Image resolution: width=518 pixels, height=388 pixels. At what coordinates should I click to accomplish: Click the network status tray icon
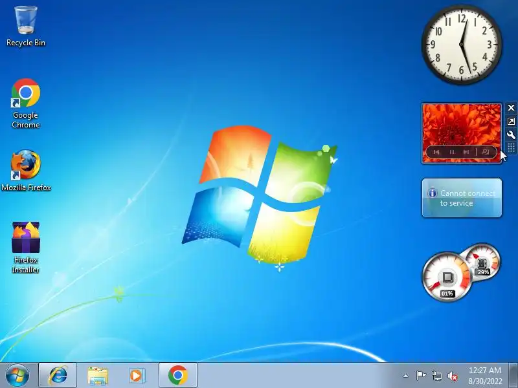[436, 376]
